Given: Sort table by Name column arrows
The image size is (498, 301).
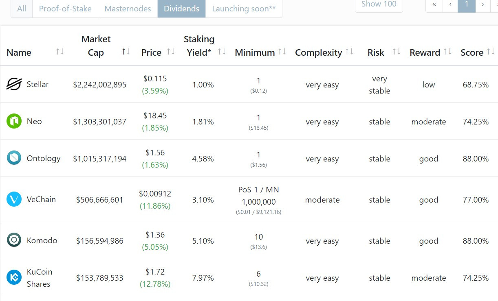Looking at the screenshot, I should (60, 52).
